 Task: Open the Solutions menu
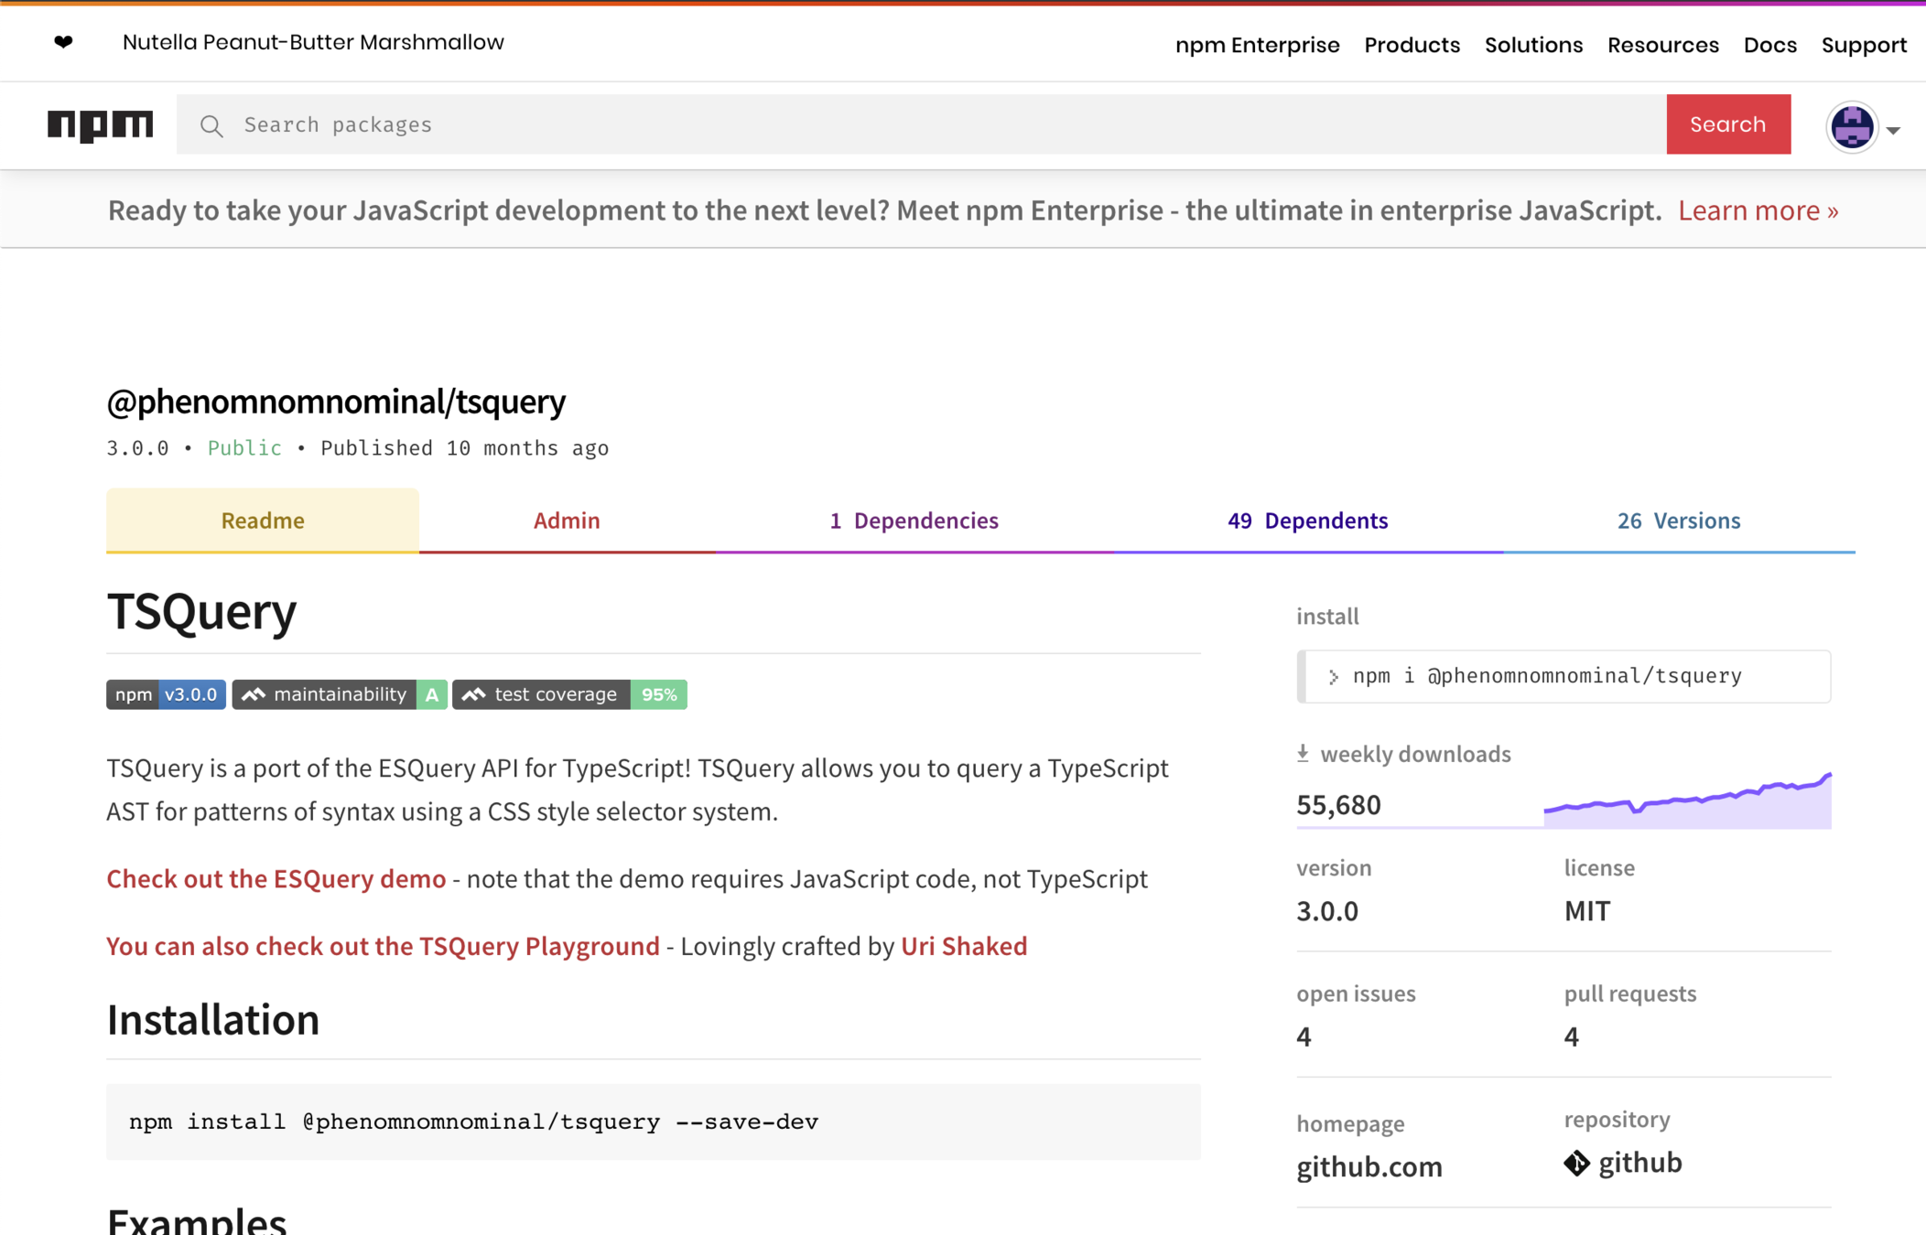point(1533,45)
